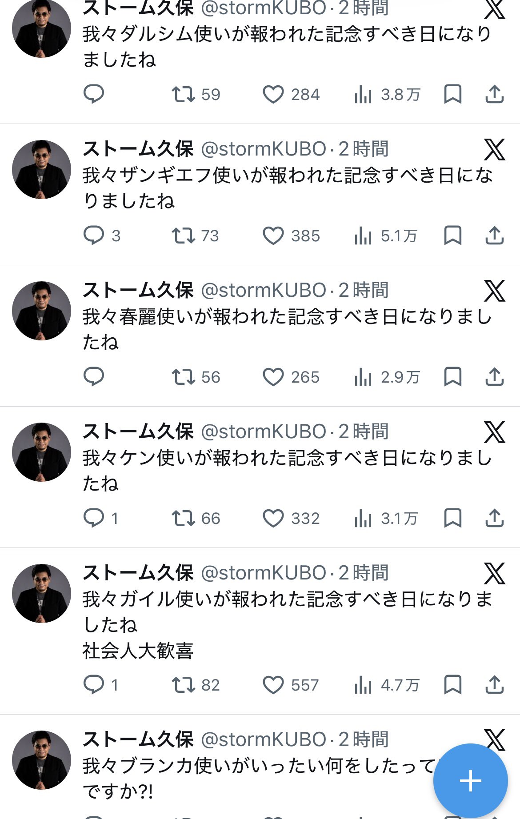The image size is (520, 819).
Task: Open the ブランカ使い tweet text
Action: 258,766
